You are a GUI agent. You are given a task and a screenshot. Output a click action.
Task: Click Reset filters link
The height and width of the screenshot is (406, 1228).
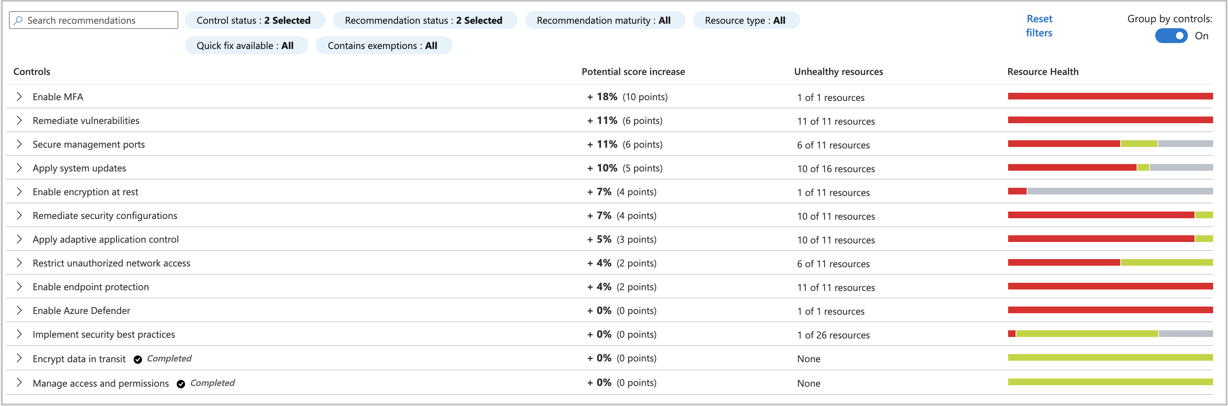coord(1039,26)
